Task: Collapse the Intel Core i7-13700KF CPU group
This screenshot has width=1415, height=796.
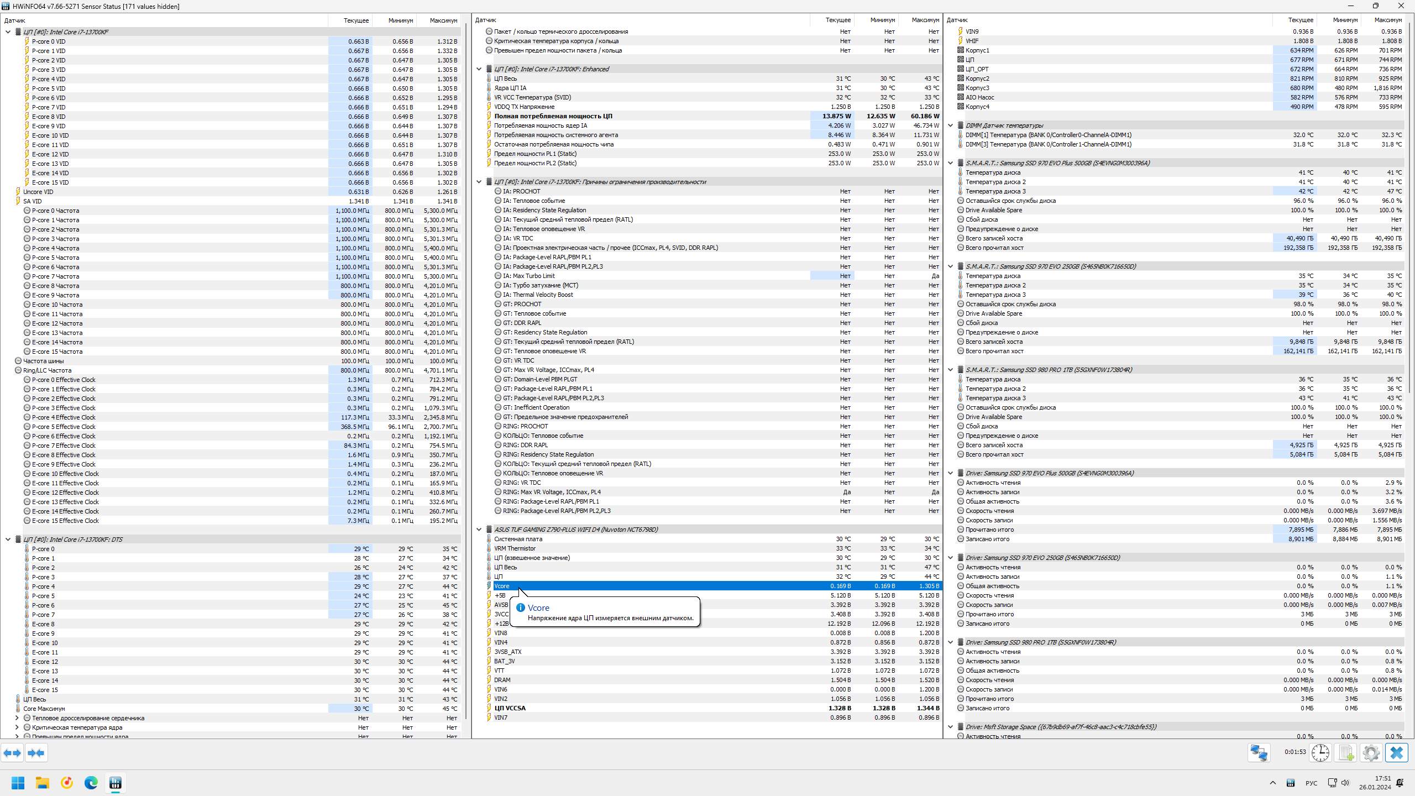Action: pos(8,32)
